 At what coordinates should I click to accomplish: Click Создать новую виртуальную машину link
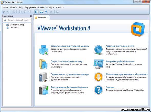(70, 46)
